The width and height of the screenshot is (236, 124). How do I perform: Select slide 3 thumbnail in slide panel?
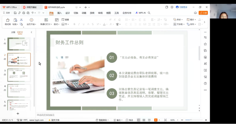click(x=19, y=75)
